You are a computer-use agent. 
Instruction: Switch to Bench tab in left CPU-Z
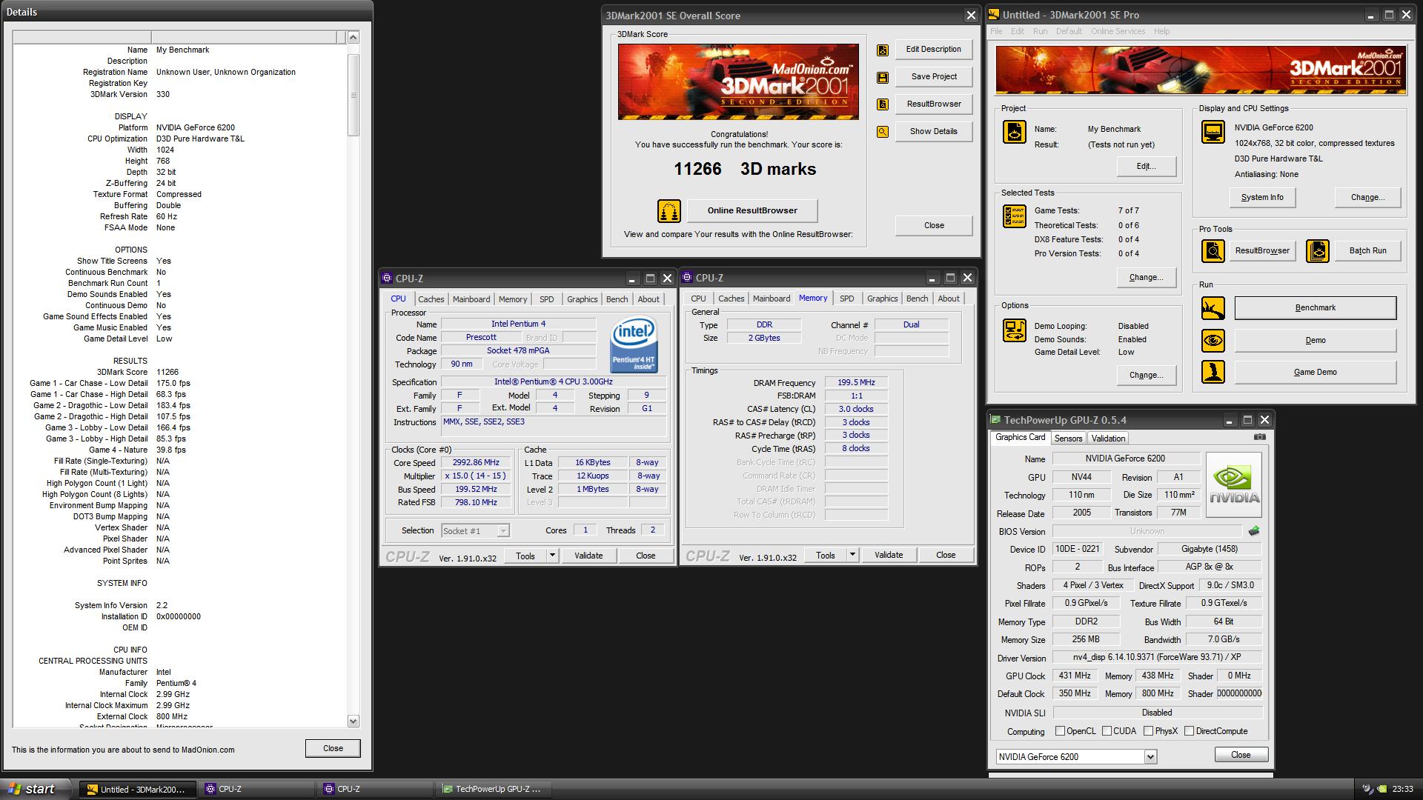click(617, 299)
